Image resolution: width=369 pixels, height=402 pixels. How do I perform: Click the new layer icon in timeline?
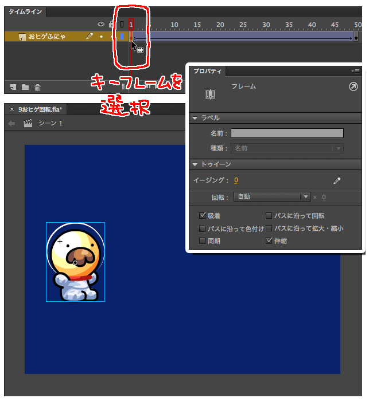coord(13,87)
